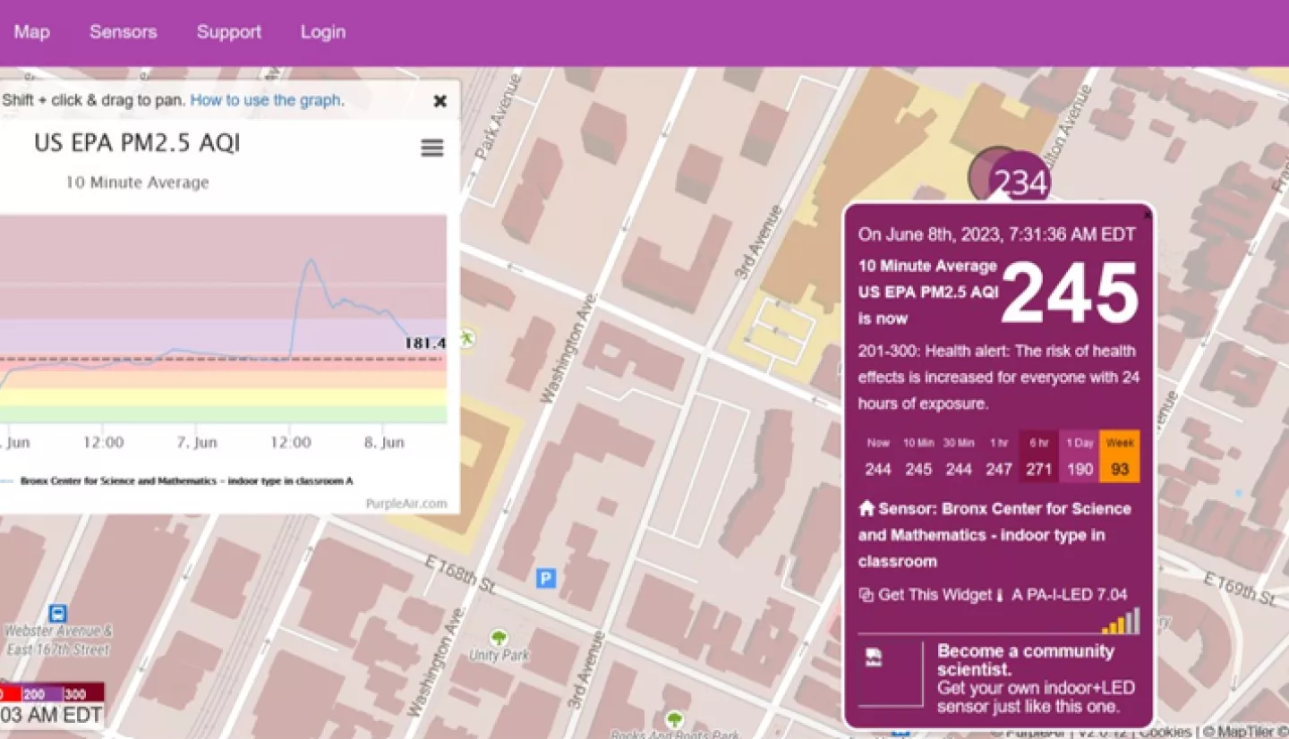Open the Sensors menu item
Screen dimensions: 1289x739
click(x=124, y=32)
